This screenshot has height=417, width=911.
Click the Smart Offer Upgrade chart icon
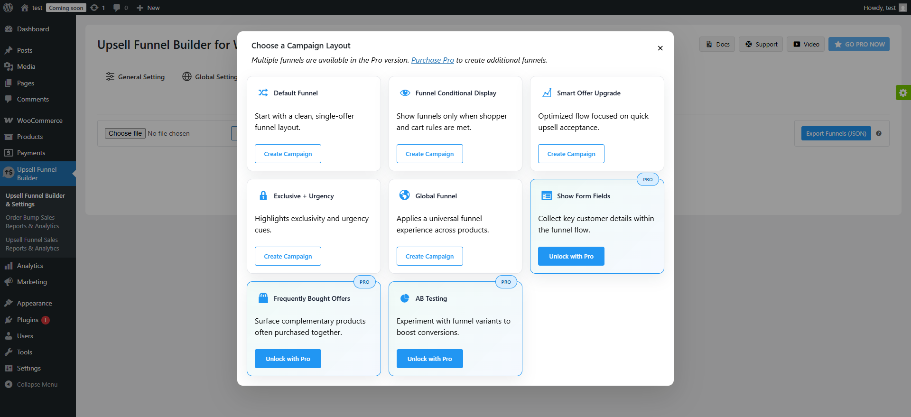[547, 93]
